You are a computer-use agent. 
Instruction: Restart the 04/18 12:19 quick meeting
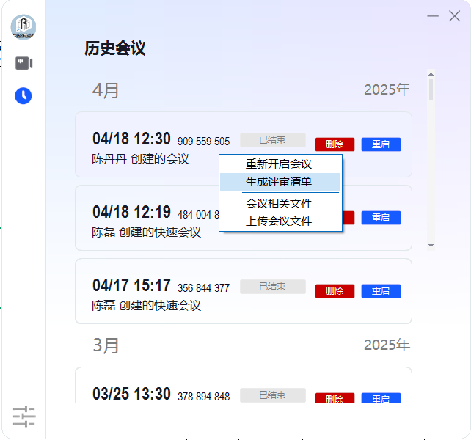click(381, 218)
